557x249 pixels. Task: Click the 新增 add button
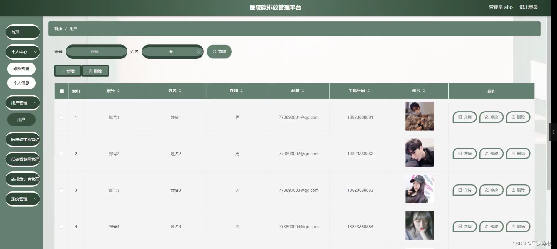coord(68,71)
